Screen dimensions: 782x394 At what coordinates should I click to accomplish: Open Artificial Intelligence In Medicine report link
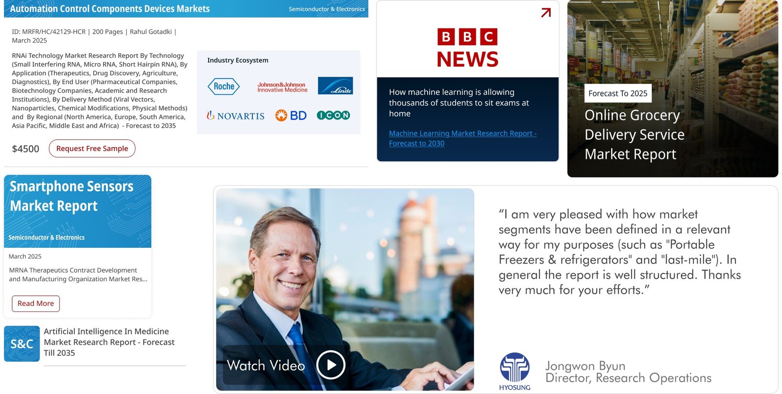109,342
